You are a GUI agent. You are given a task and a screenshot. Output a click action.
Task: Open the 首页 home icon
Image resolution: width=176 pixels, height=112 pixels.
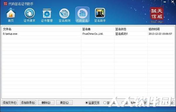pyautogui.click(x=11, y=15)
